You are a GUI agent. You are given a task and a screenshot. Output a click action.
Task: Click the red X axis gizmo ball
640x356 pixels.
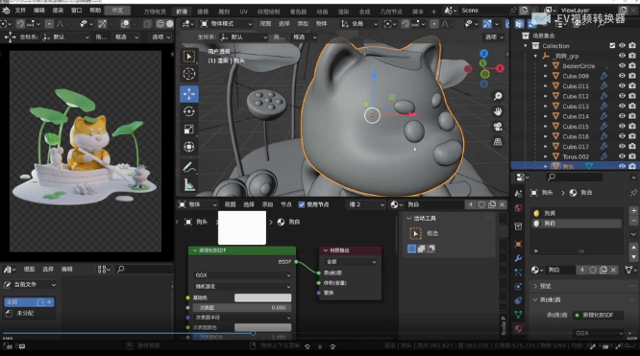coord(500,68)
